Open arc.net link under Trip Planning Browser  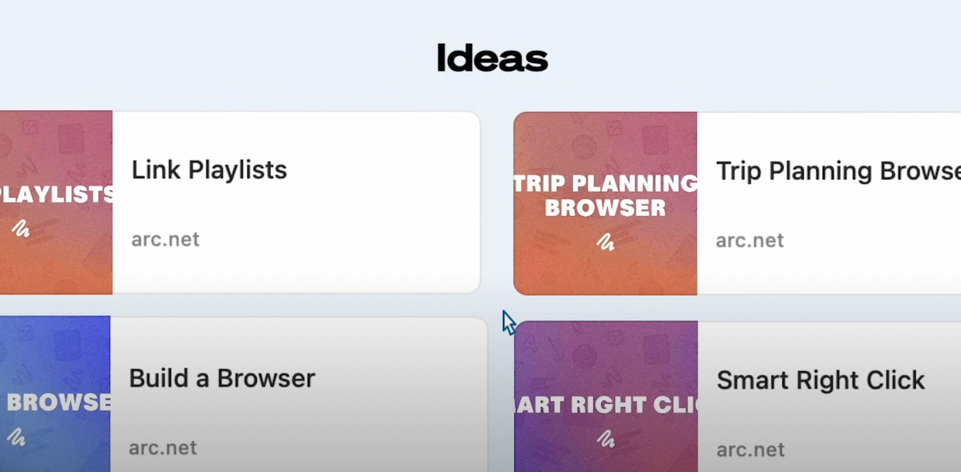pyautogui.click(x=750, y=241)
